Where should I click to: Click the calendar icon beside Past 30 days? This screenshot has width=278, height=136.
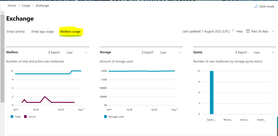pos(248,31)
